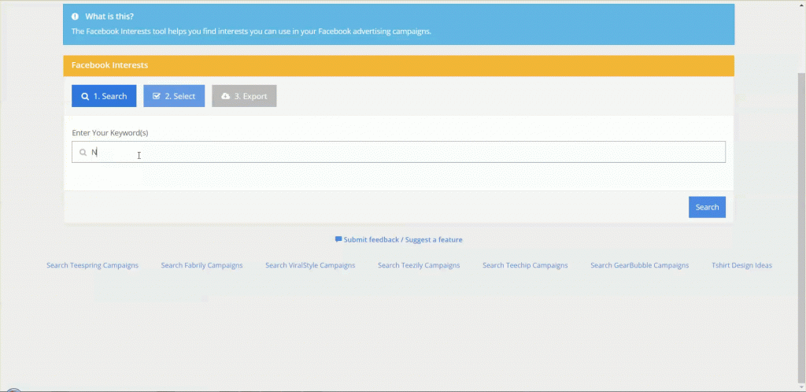Open Tshirt Design Ideas link
806x392 pixels.
click(x=741, y=265)
